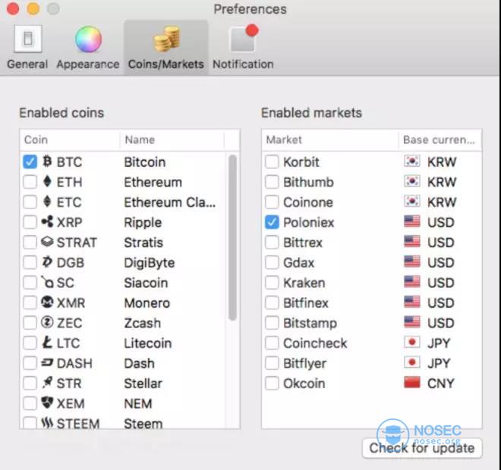The width and height of the screenshot is (501, 470).
Task: Enable the Korbit market checkbox
Action: [272, 161]
